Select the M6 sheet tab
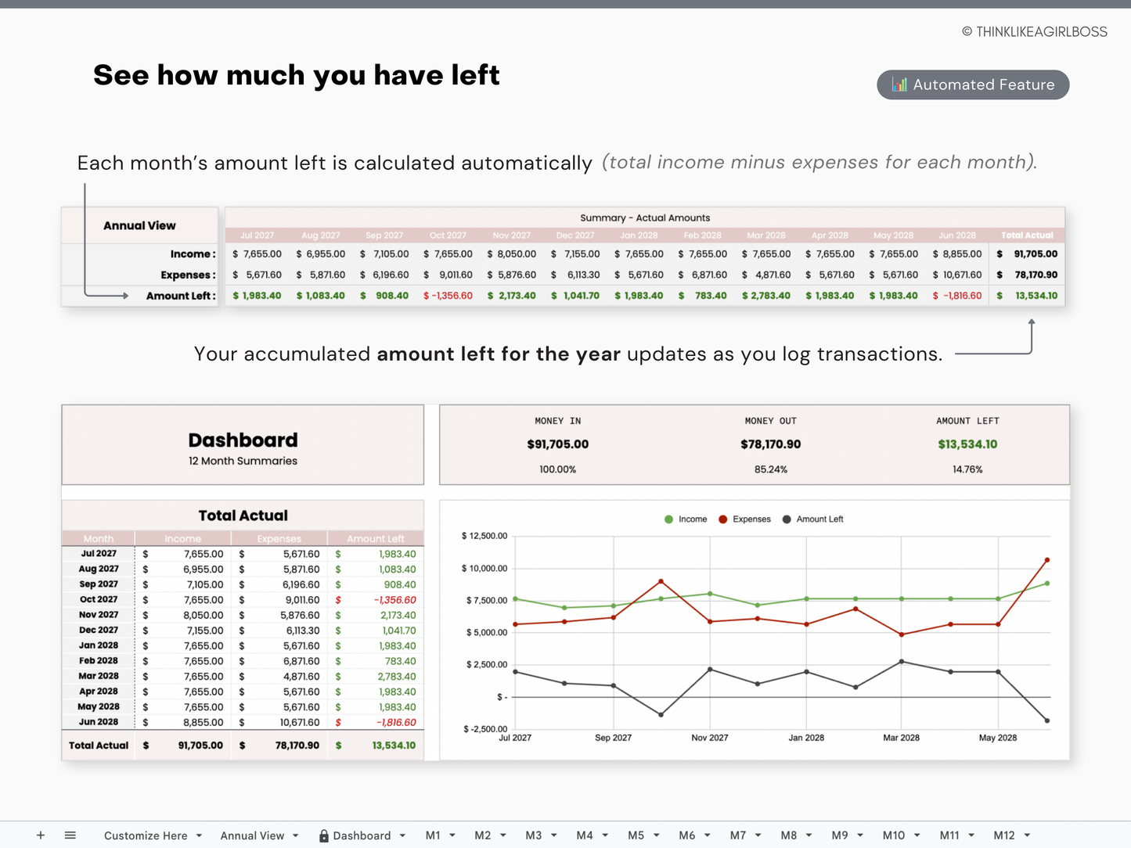The width and height of the screenshot is (1131, 848). [688, 835]
